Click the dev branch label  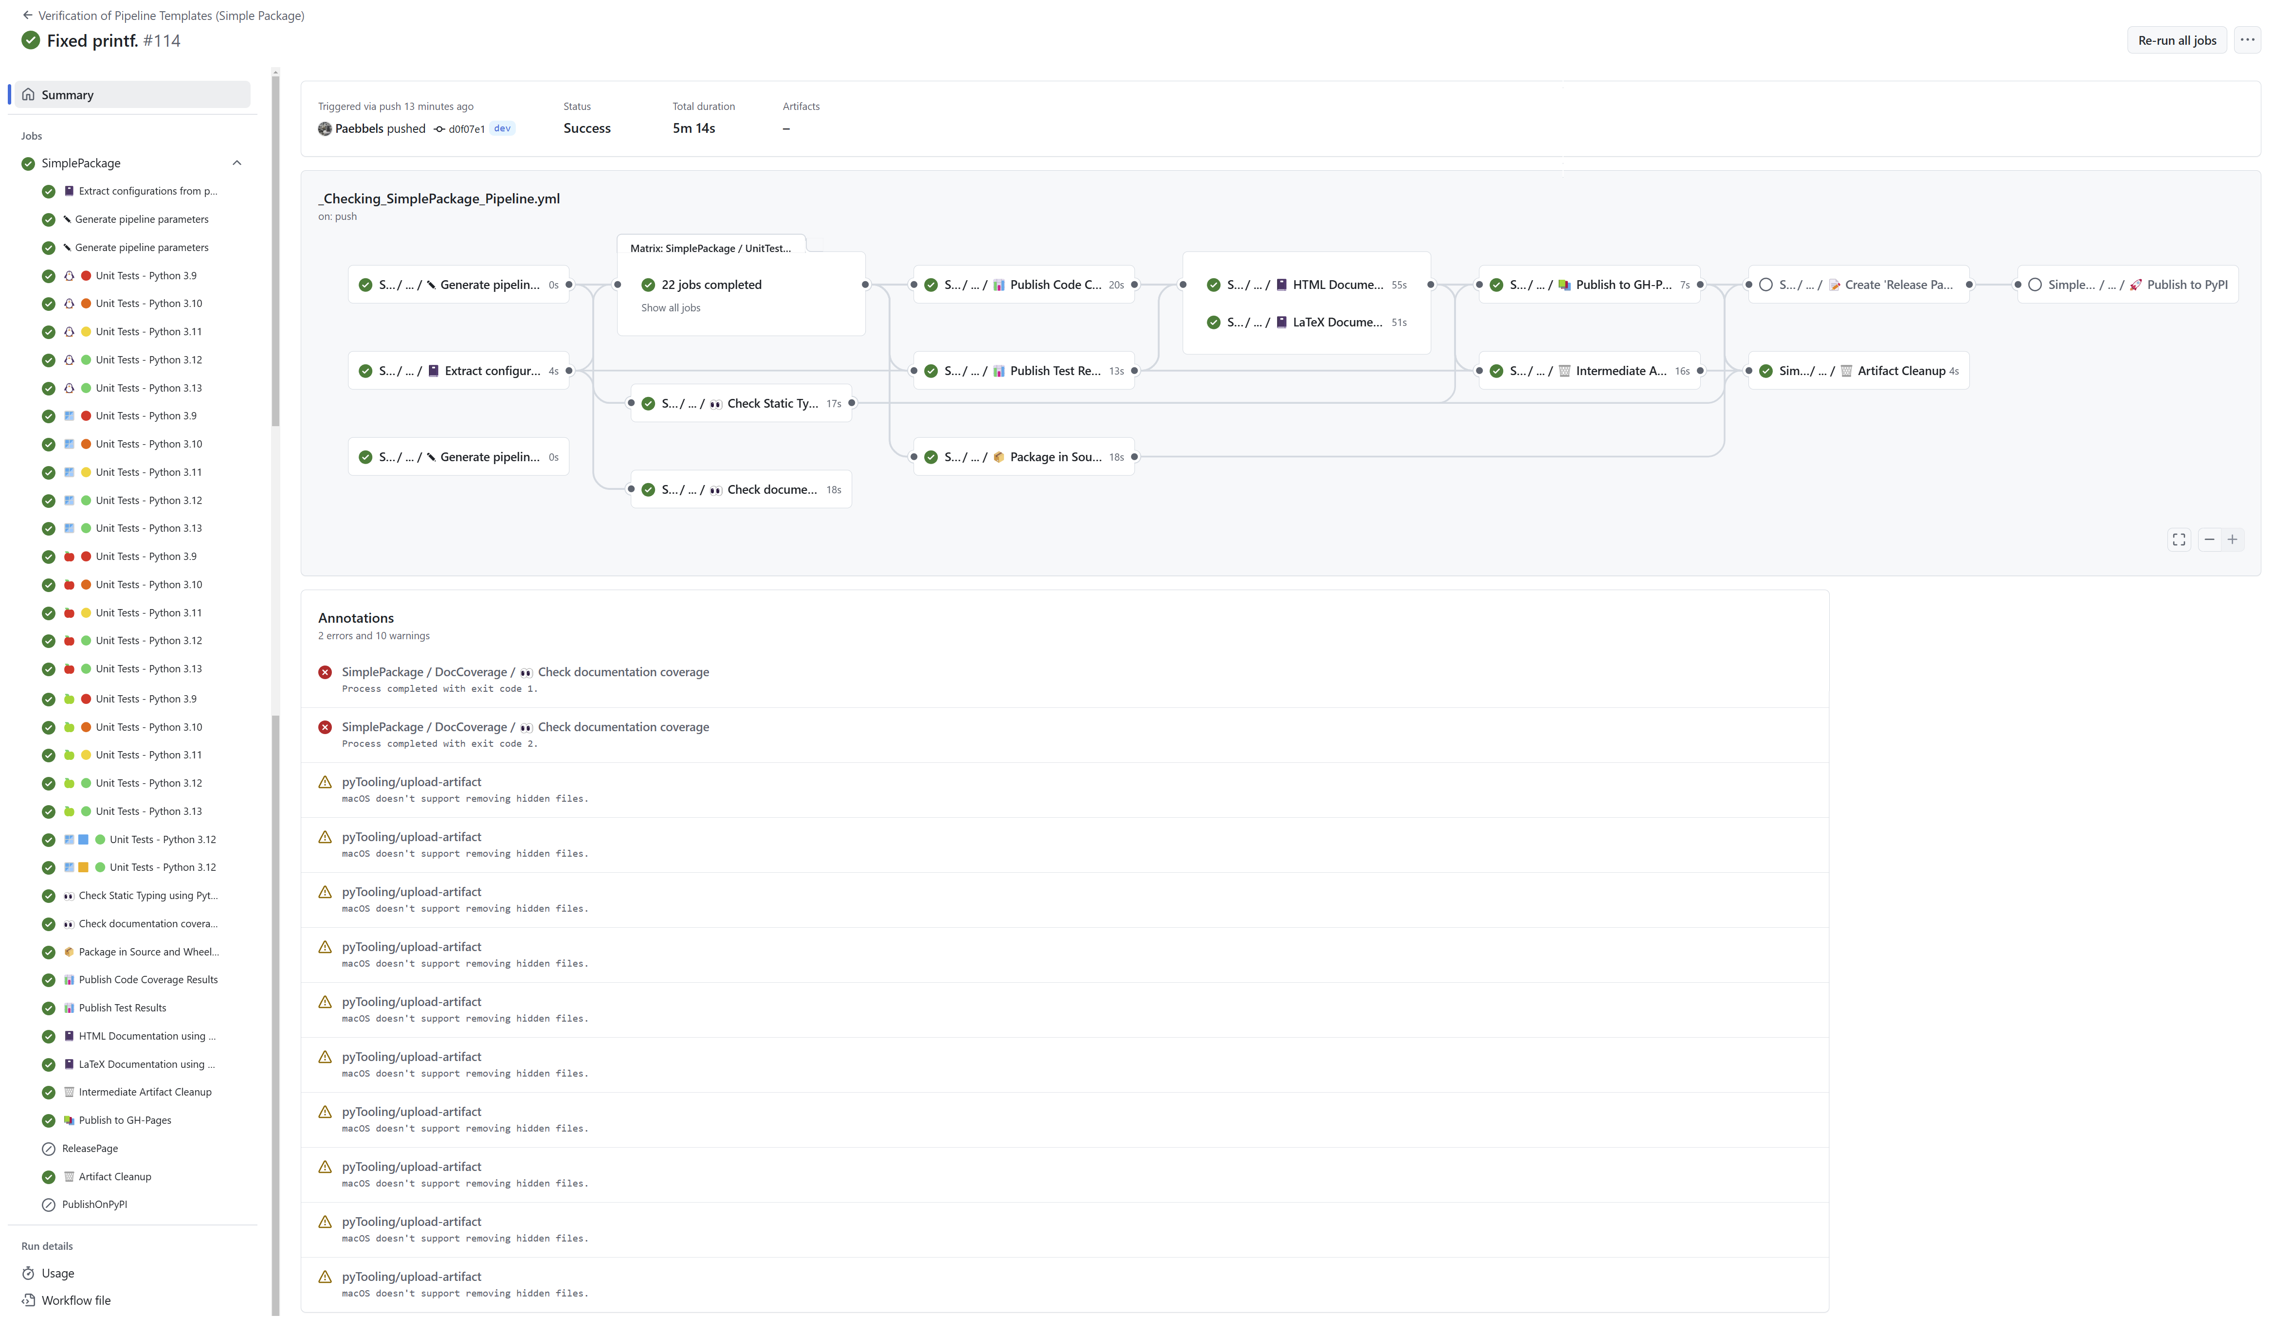(x=503, y=128)
